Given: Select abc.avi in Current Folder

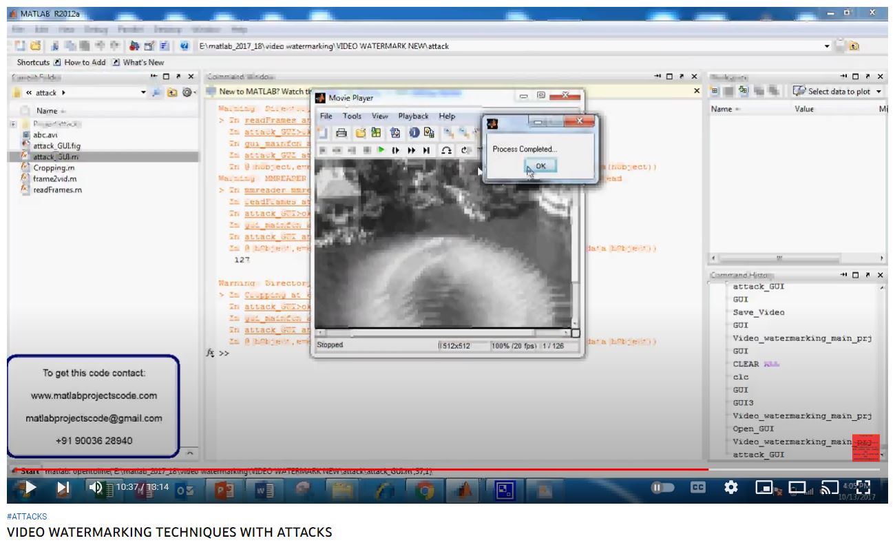Looking at the screenshot, I should 45,135.
